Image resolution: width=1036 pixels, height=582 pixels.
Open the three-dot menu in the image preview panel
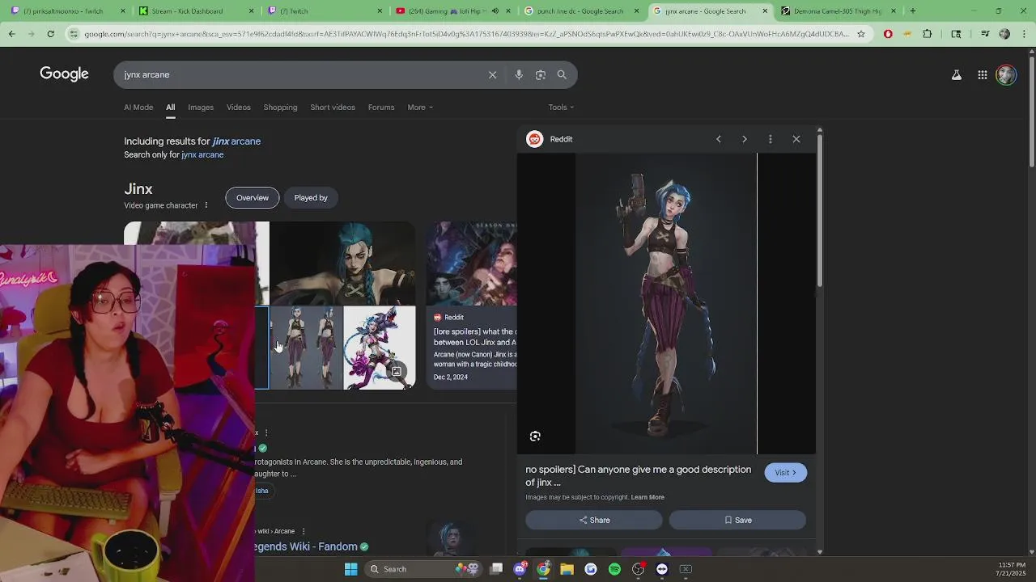point(771,139)
